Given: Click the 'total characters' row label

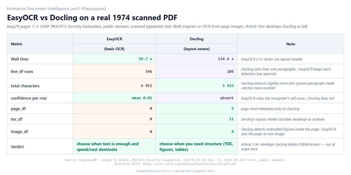Looking at the screenshot, I should point(25,86).
